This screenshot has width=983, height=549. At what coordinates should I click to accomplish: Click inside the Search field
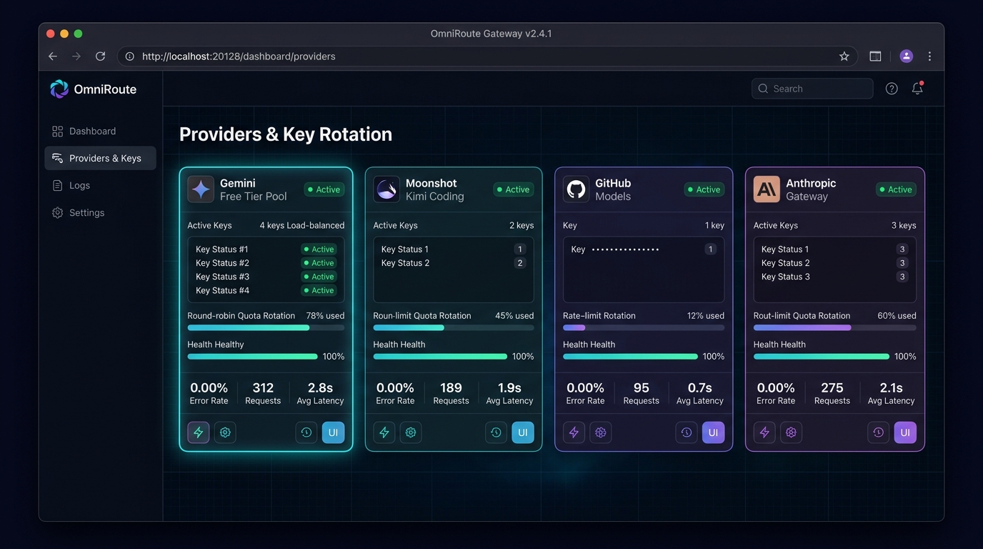coord(812,89)
